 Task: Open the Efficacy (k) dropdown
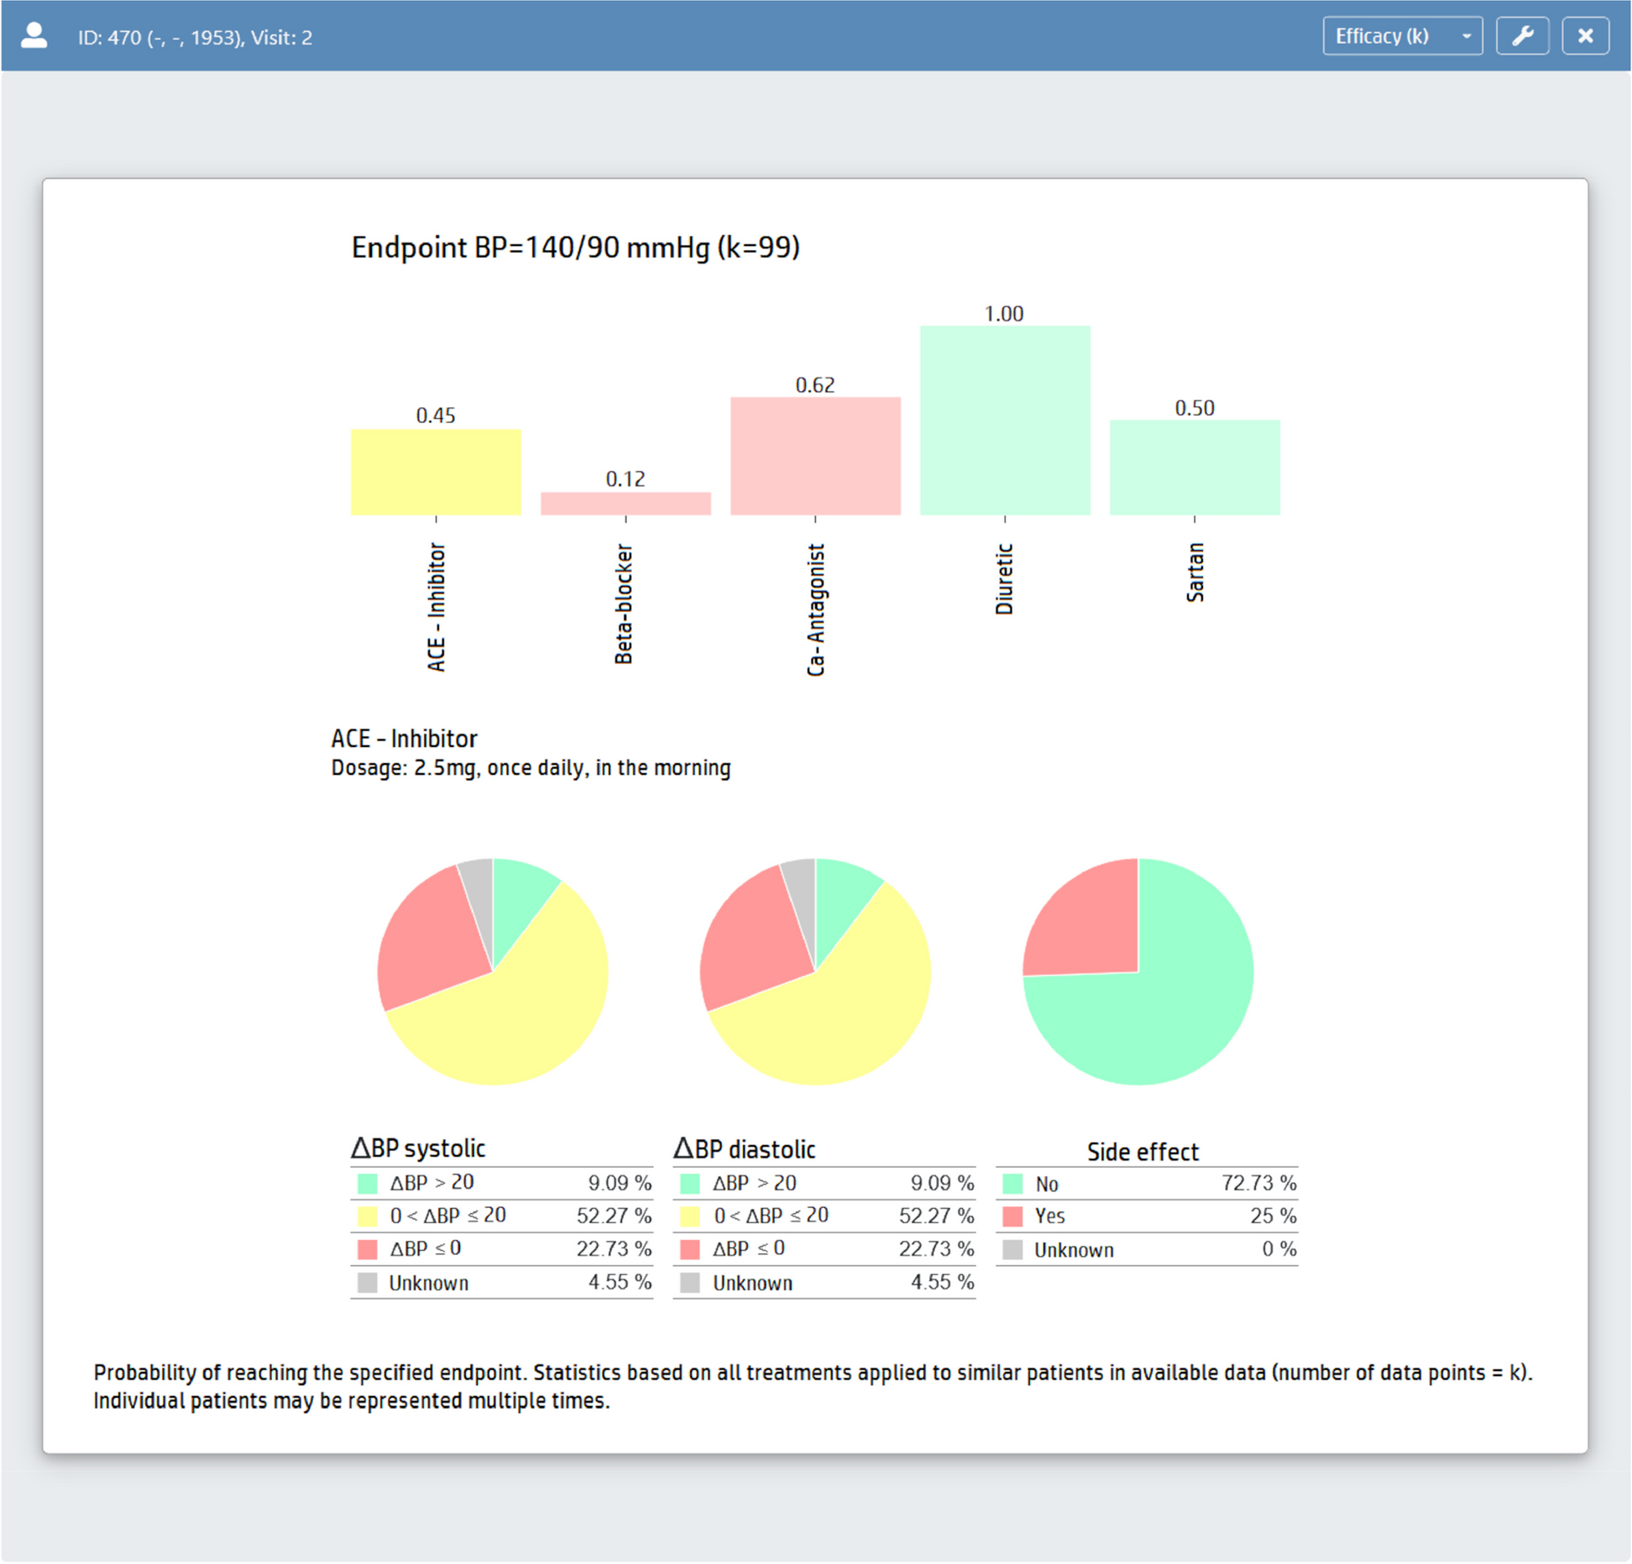[x=1402, y=36]
